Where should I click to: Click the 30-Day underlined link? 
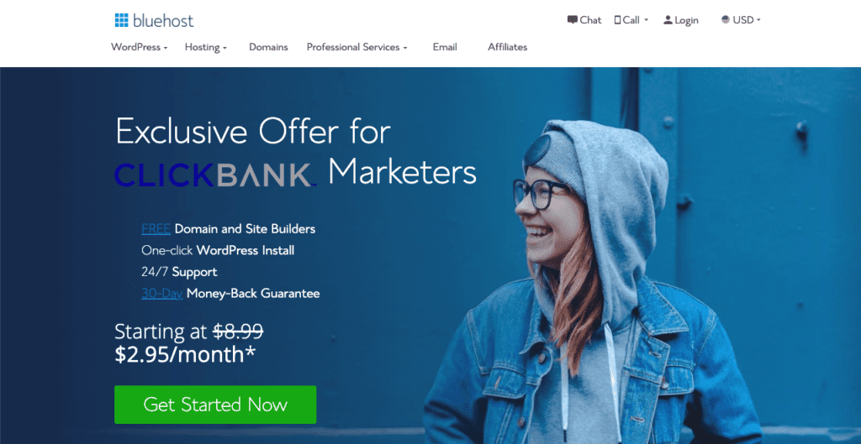tap(162, 293)
